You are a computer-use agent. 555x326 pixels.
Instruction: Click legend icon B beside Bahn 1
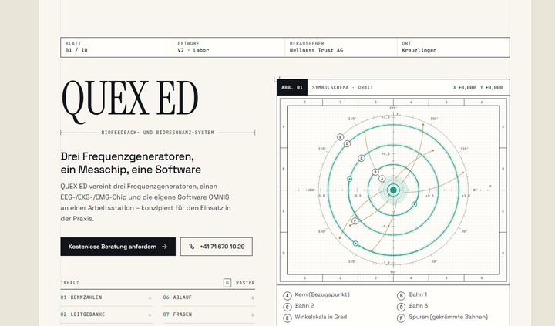[401, 296]
